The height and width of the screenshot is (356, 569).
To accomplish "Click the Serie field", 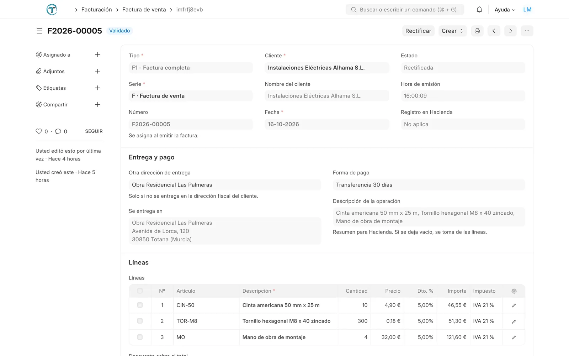I will (x=191, y=96).
